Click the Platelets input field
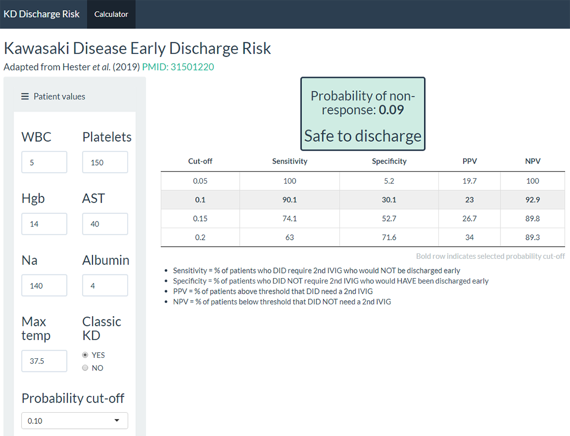Screen dimensions: 570x436 coord(105,162)
